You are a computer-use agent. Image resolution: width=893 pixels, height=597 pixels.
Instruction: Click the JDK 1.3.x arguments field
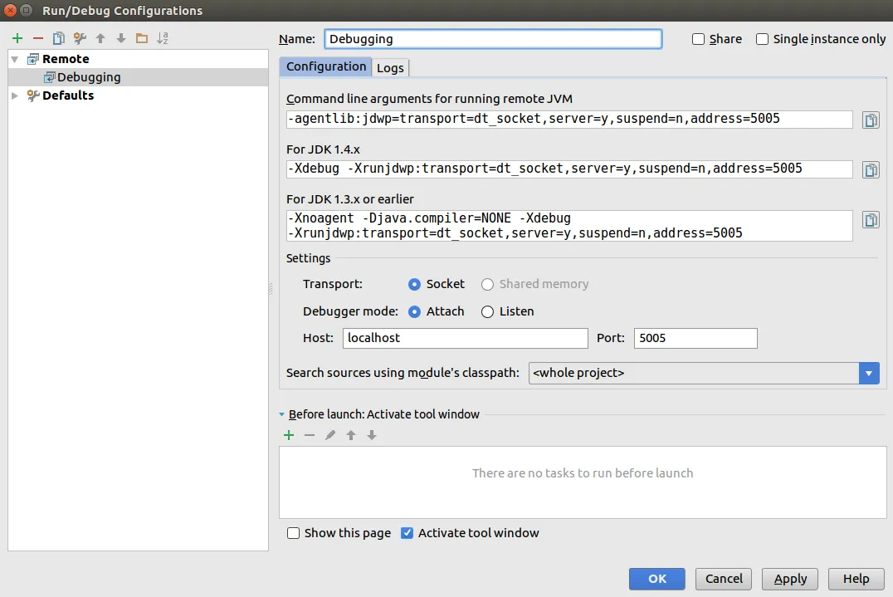[569, 226]
